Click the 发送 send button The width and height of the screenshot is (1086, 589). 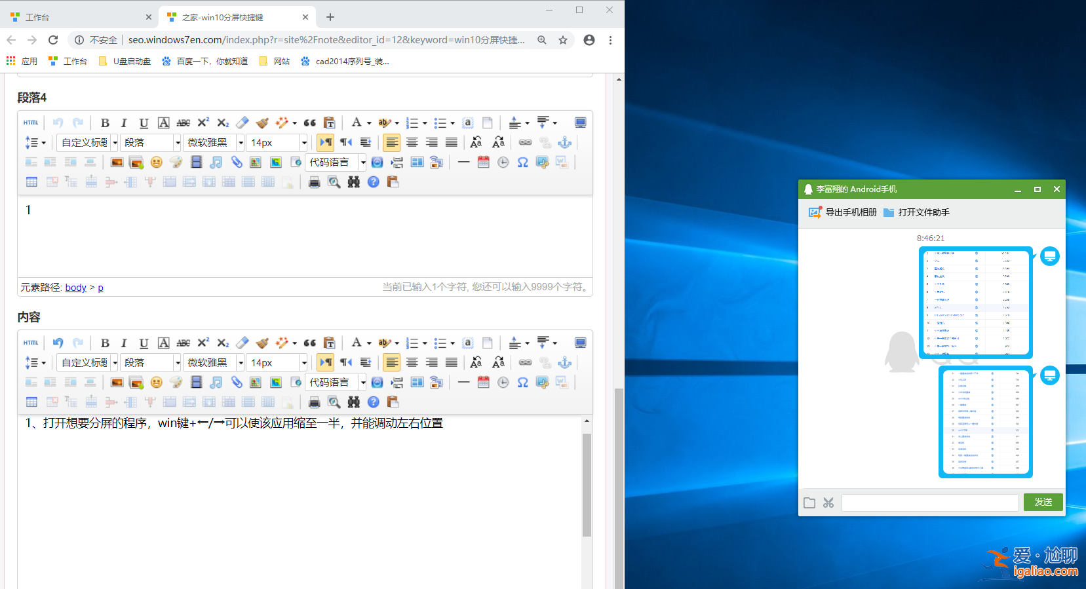(1043, 503)
